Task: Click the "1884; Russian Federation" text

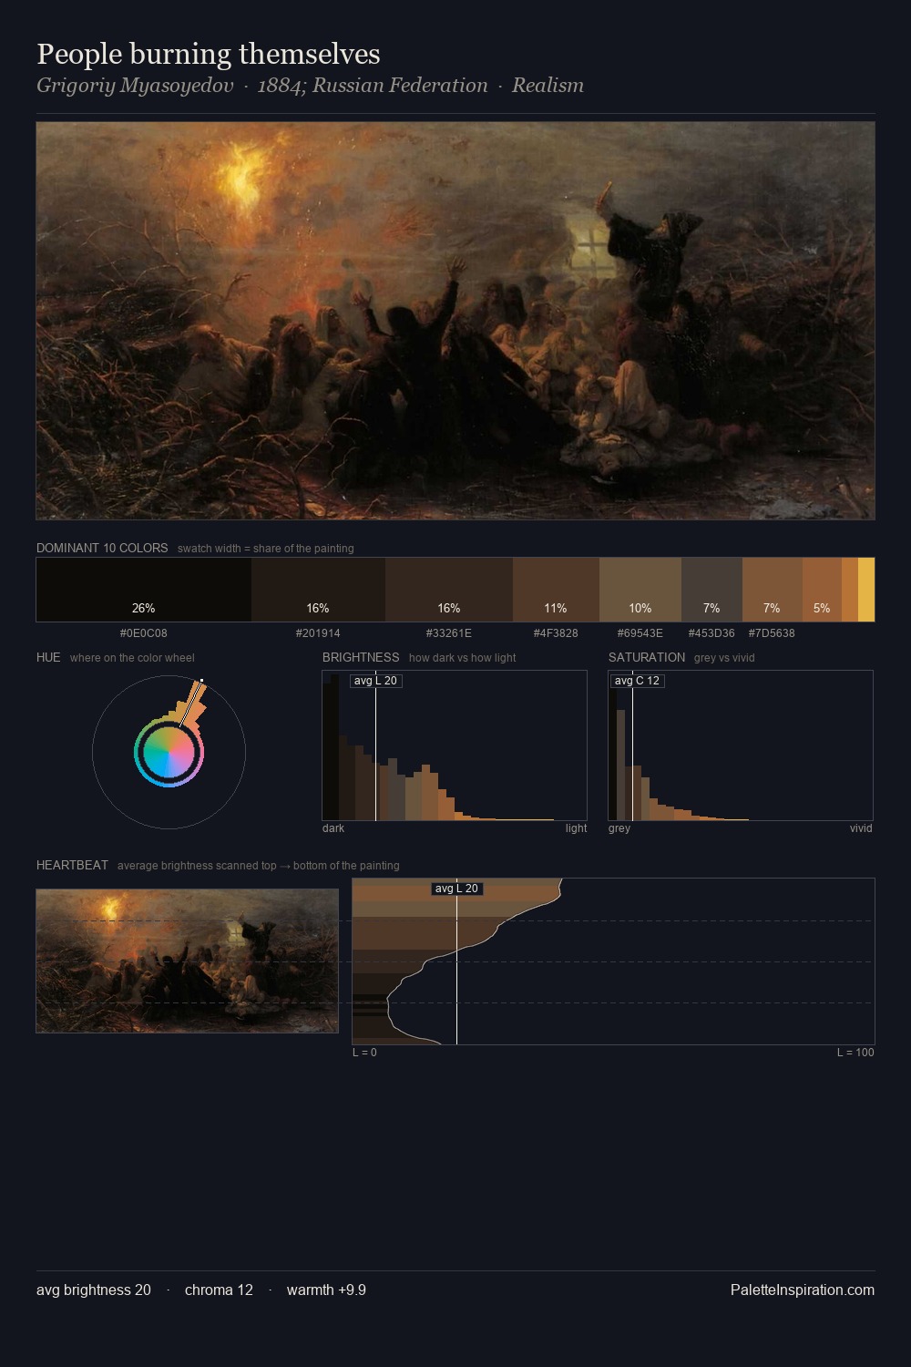Action: [373, 86]
